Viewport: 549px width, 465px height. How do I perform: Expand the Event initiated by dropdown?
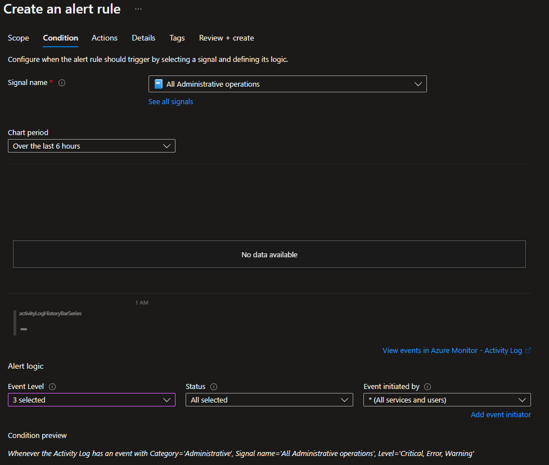click(x=447, y=400)
